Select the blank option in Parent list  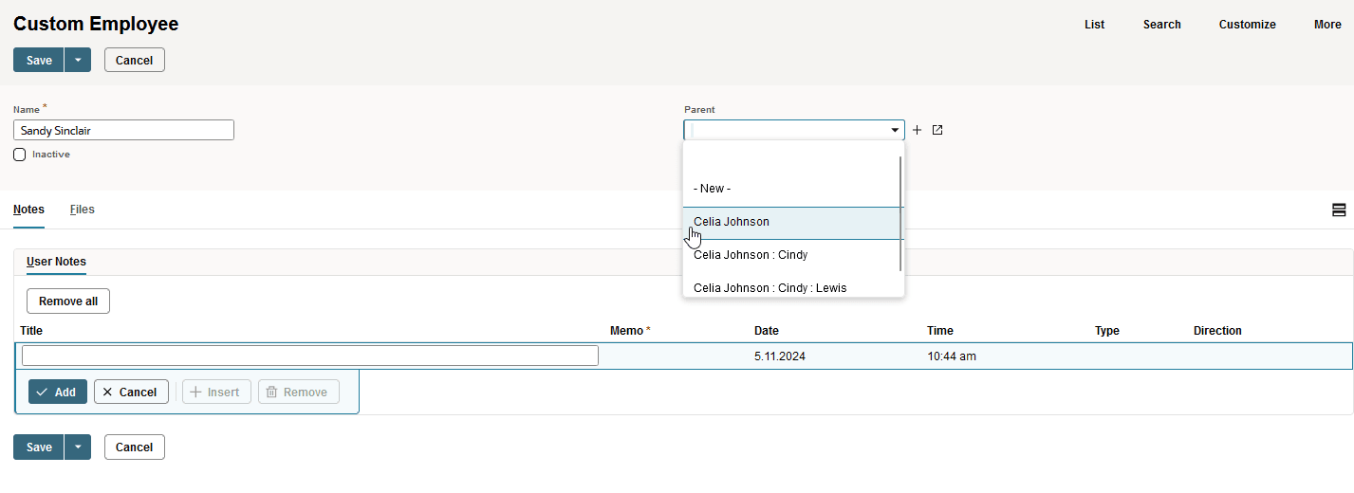click(793, 157)
